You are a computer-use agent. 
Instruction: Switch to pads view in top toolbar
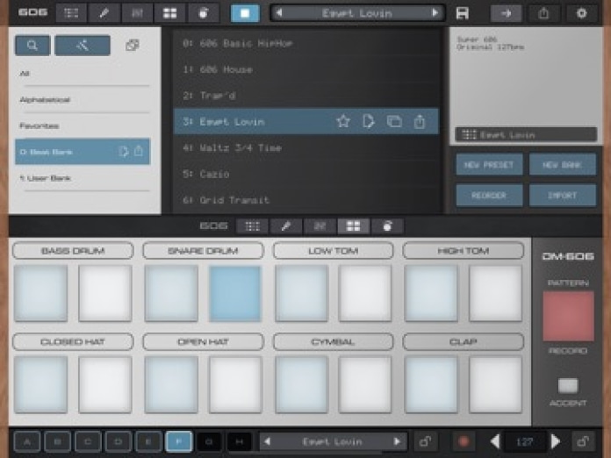pos(170,13)
